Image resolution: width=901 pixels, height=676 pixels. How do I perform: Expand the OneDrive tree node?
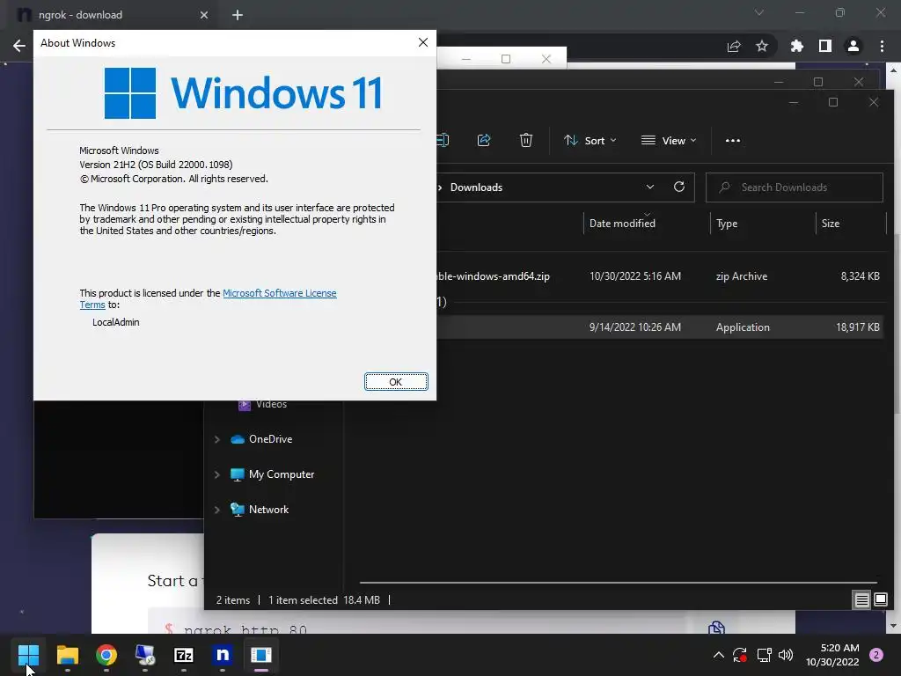click(x=216, y=439)
